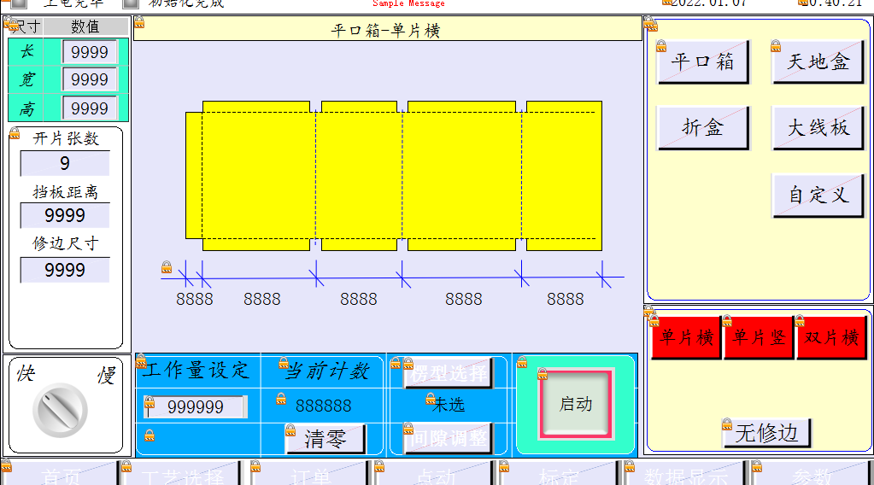
Task: Choose the 折盒 box type
Action: (703, 127)
